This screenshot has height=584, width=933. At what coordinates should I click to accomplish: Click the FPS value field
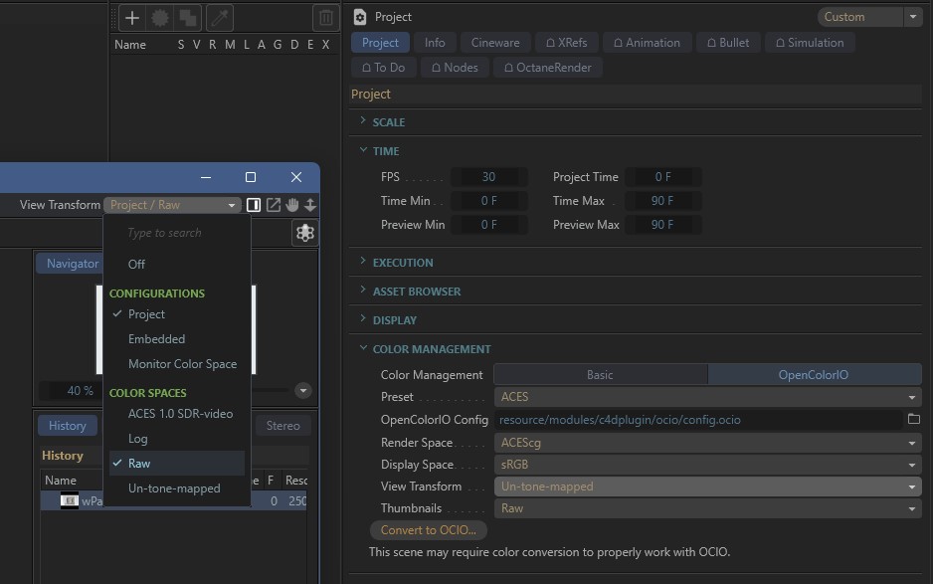(488, 177)
